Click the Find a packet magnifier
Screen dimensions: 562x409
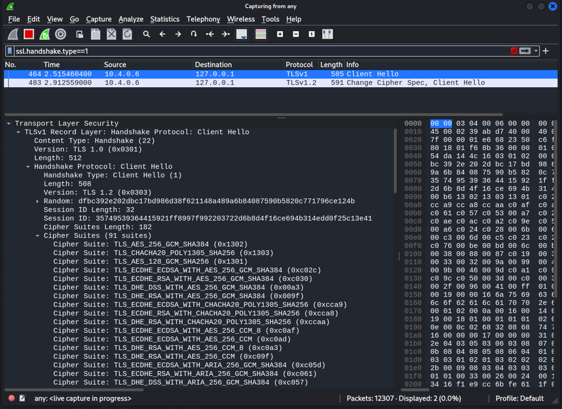tap(146, 34)
